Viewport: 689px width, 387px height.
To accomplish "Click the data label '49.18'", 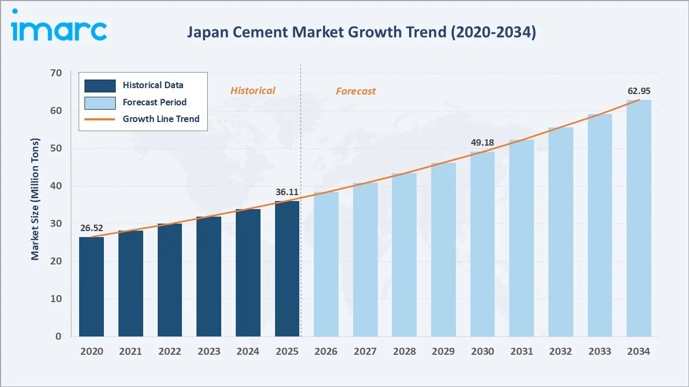I will (482, 143).
